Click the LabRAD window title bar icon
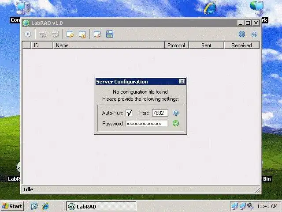Image resolution: width=282 pixels, height=212 pixels. tap(26, 23)
